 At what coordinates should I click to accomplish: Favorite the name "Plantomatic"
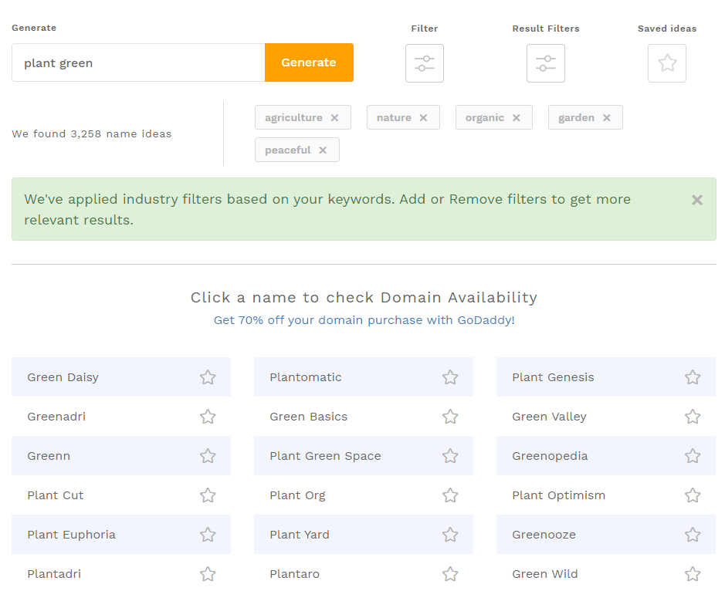[450, 377]
